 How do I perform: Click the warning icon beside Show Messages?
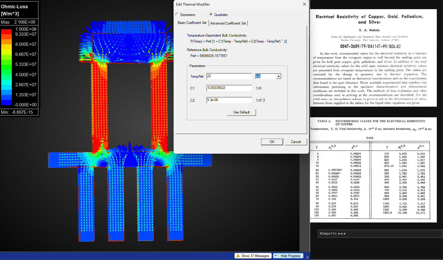click(238, 256)
